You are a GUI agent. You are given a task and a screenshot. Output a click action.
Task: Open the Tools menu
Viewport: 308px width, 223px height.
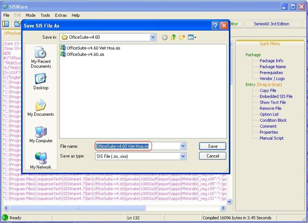click(x=45, y=15)
